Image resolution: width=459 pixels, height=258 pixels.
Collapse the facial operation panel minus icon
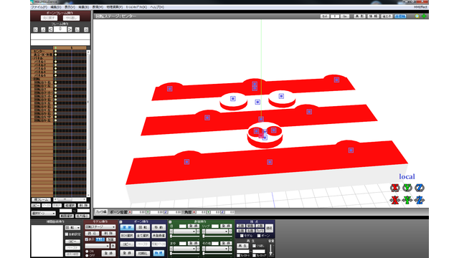pyautogui.click(x=170, y=221)
